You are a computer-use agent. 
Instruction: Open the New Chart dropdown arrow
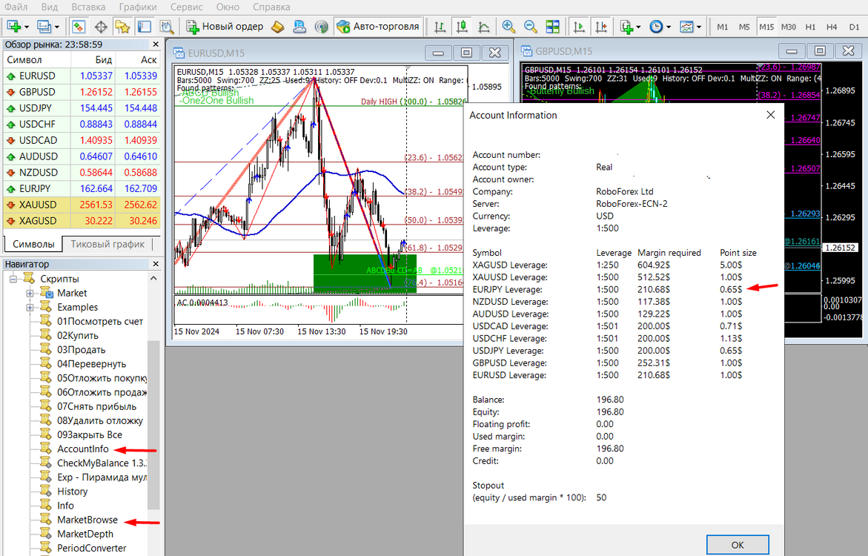(27, 27)
